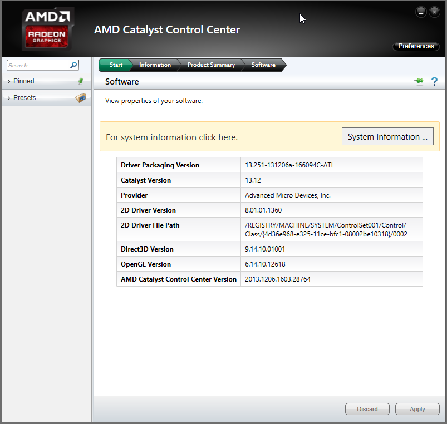Screen dimensions: 447x424
Task: Select the Product Summary breadcrumb item
Action: pos(211,65)
